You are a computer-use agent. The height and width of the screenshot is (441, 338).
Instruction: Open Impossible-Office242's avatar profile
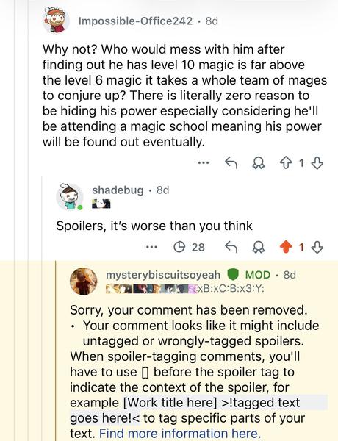56,21
